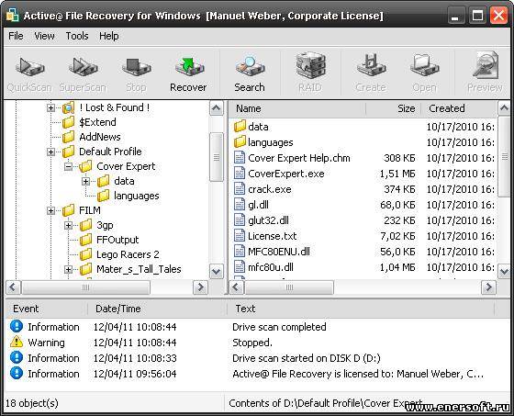The image size is (514, 416).
Task: Click the CoverExpert.exe file icon
Action: (x=240, y=173)
